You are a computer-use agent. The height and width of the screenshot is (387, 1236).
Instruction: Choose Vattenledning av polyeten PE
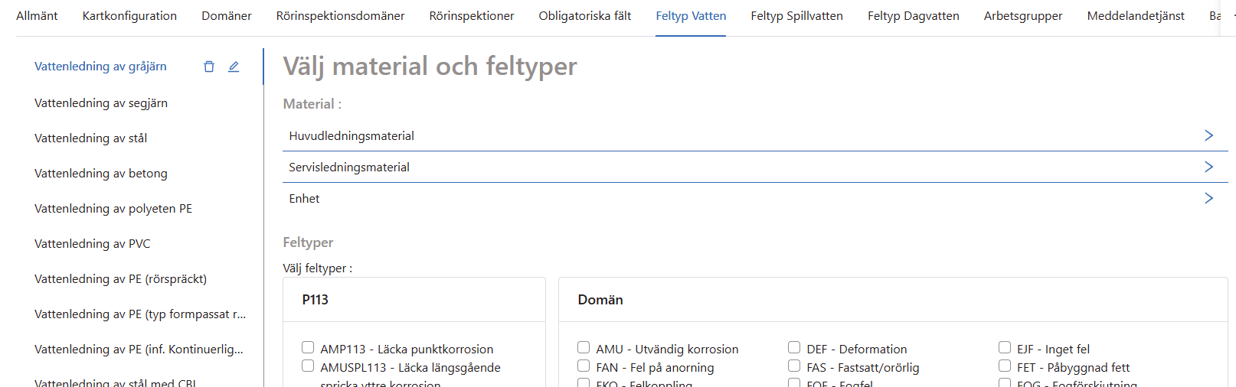pyautogui.click(x=113, y=209)
